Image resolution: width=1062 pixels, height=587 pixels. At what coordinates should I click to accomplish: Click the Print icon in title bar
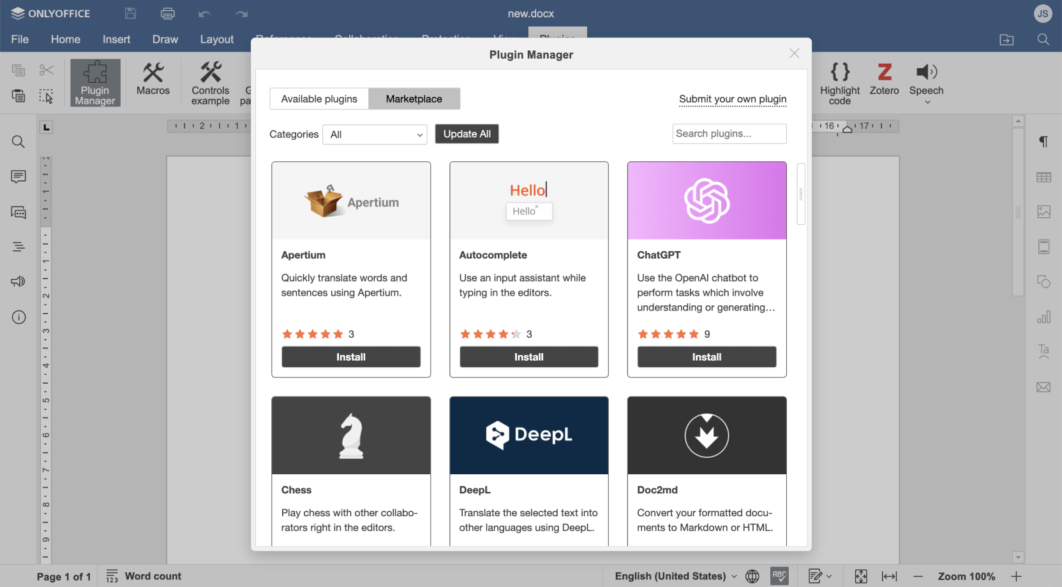[x=167, y=13]
